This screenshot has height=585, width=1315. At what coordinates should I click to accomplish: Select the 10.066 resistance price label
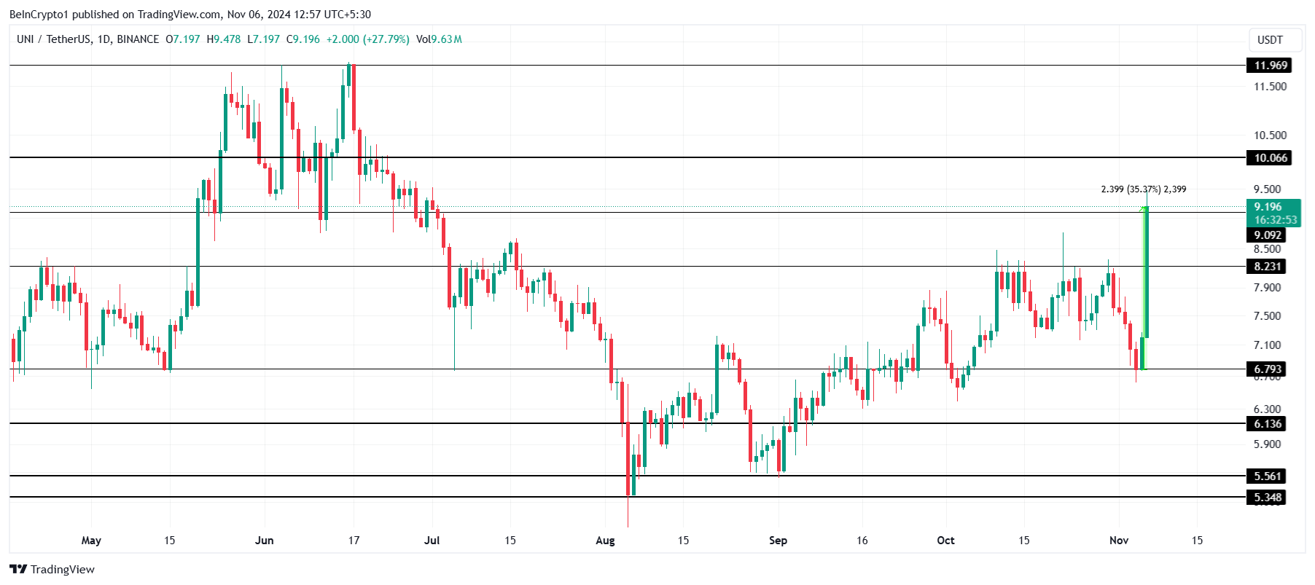tap(1271, 158)
